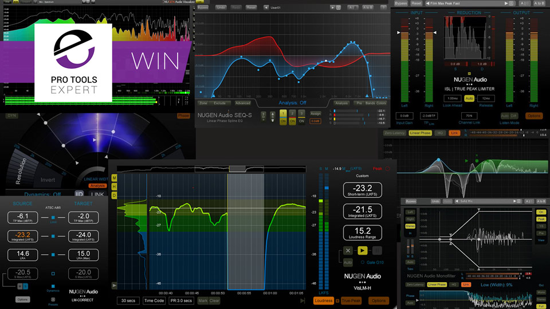This screenshot has height=309, width=550.
Task: Click the -24.0 Integrated target field in LM-Correct
Action: [83, 236]
